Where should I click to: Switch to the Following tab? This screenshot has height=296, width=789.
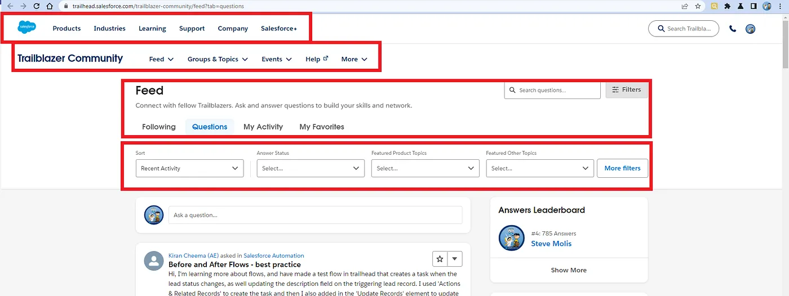(x=159, y=127)
